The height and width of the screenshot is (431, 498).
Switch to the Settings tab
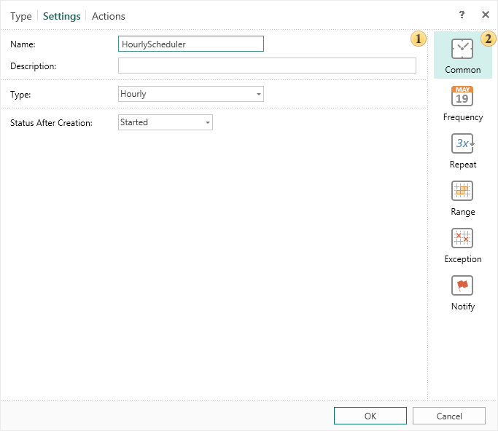pyautogui.click(x=62, y=16)
